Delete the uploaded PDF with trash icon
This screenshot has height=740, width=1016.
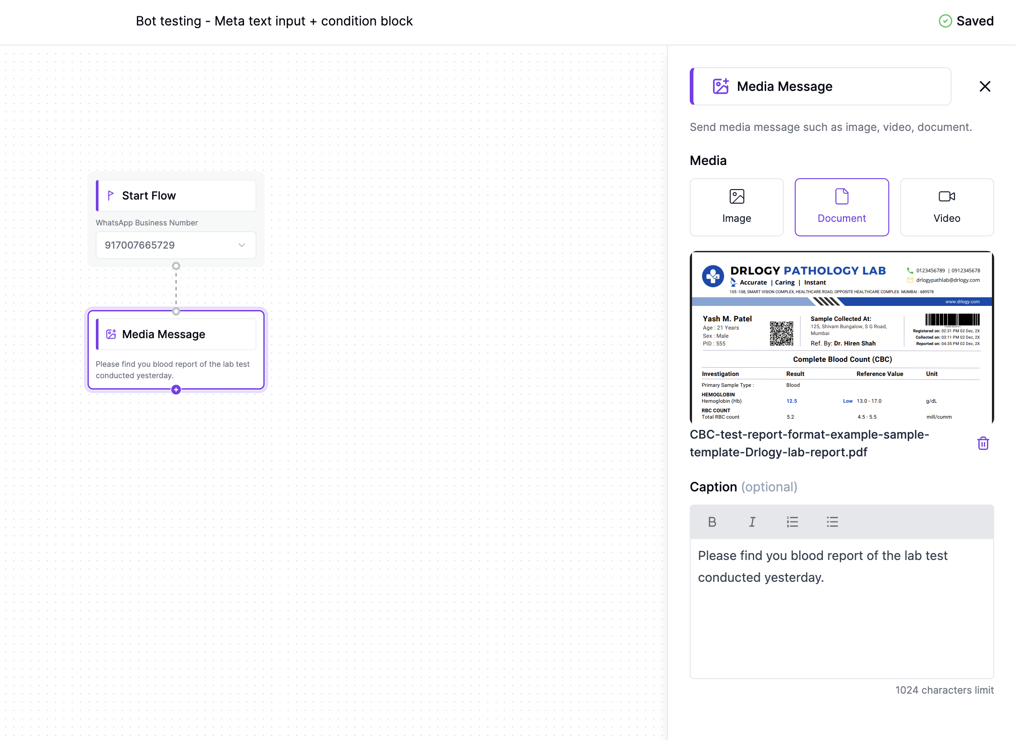pos(983,443)
